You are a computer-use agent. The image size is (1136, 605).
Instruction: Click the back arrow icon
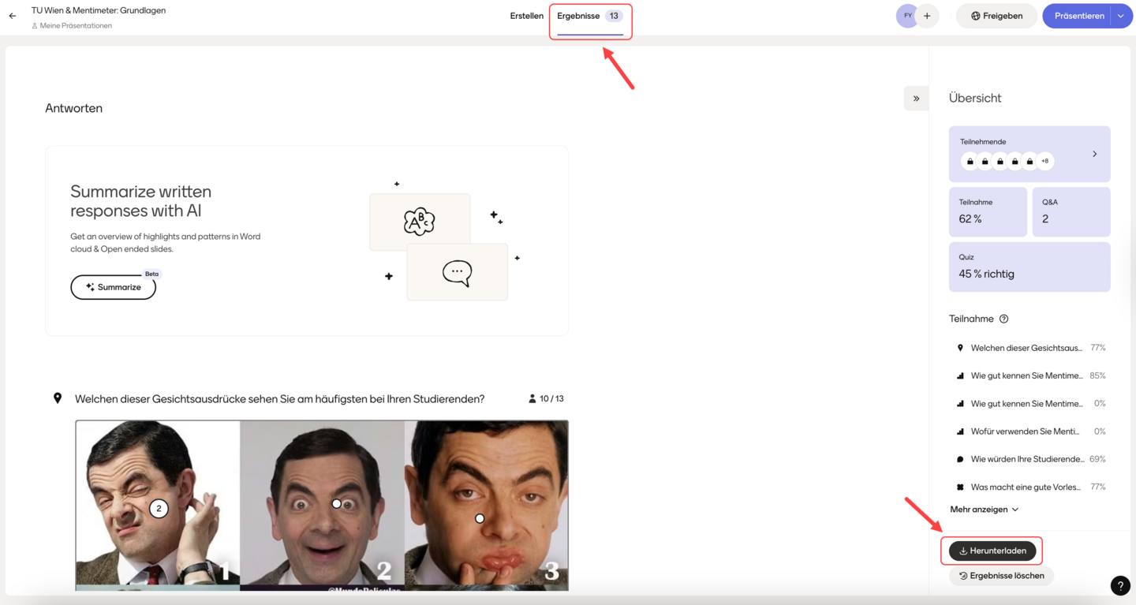(13, 16)
